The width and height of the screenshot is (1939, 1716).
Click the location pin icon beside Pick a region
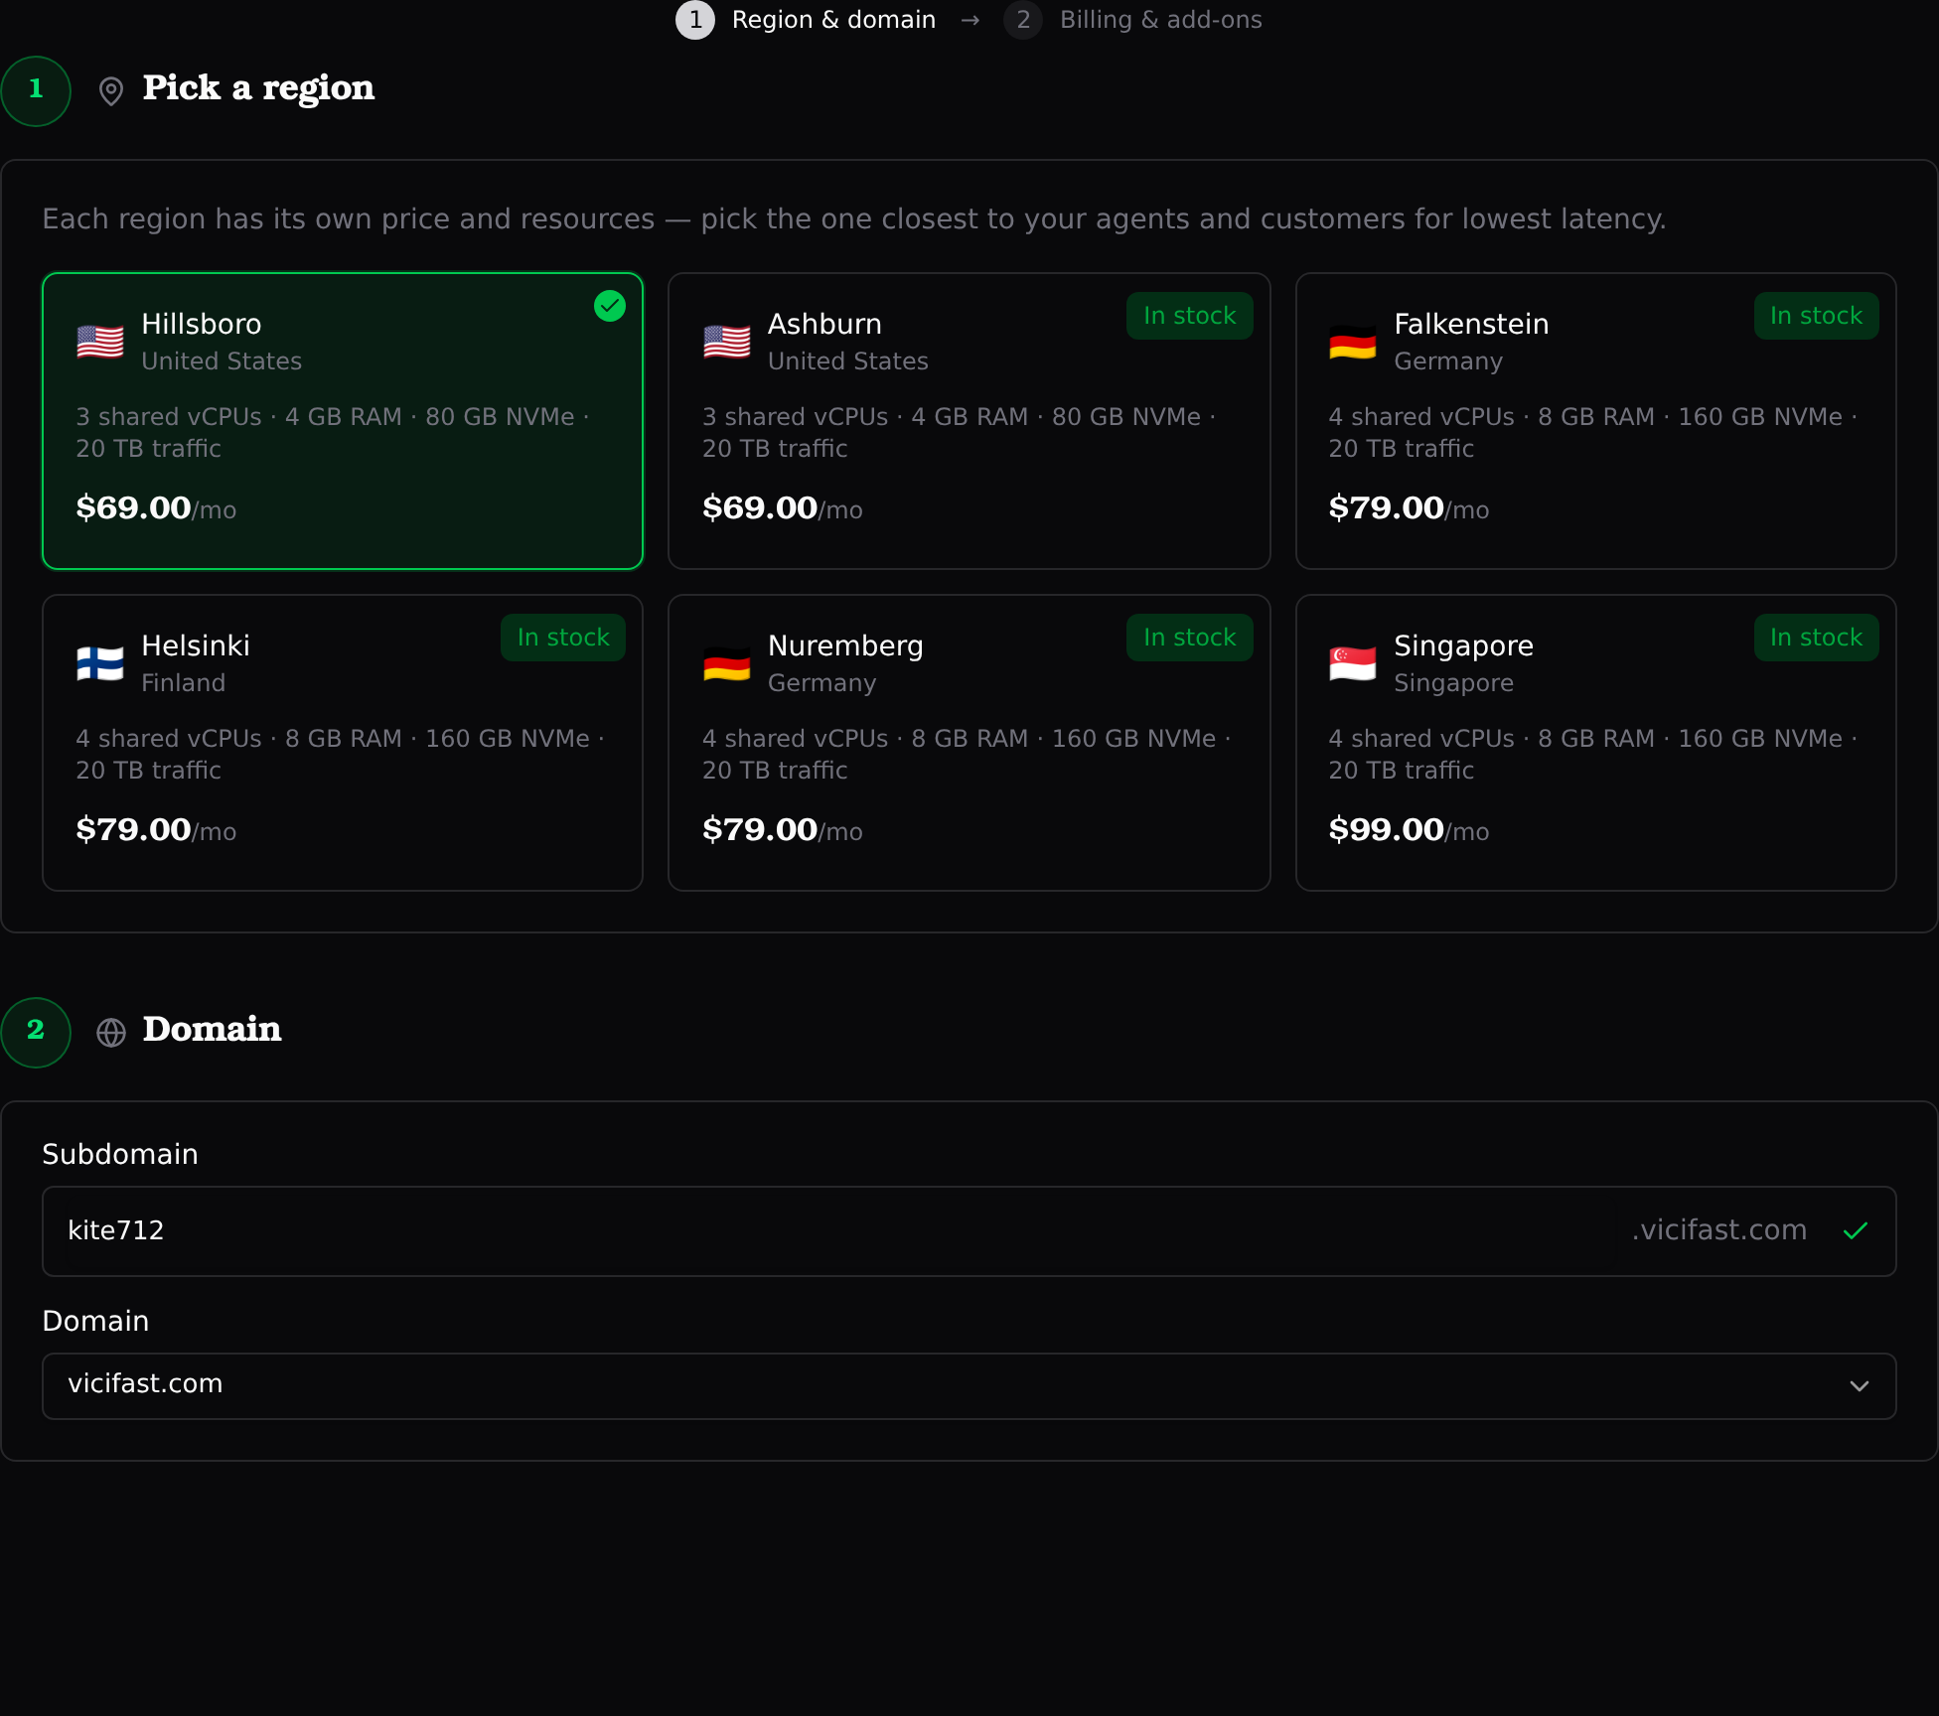(111, 91)
